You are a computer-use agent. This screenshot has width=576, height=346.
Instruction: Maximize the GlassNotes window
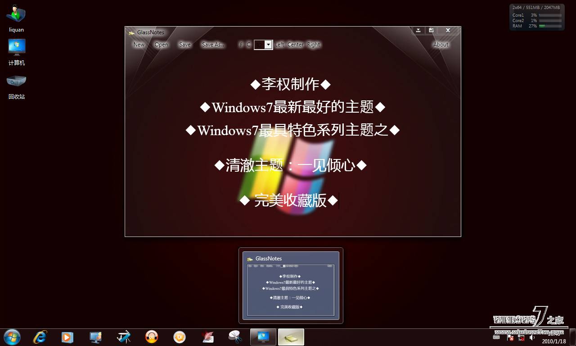coord(431,30)
